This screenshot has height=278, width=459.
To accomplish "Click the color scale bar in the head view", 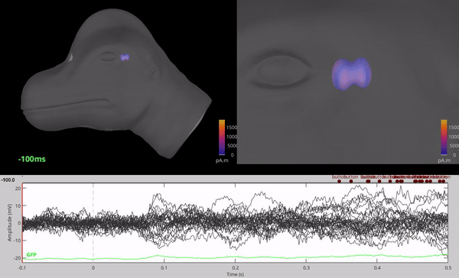I will pyautogui.click(x=222, y=137).
